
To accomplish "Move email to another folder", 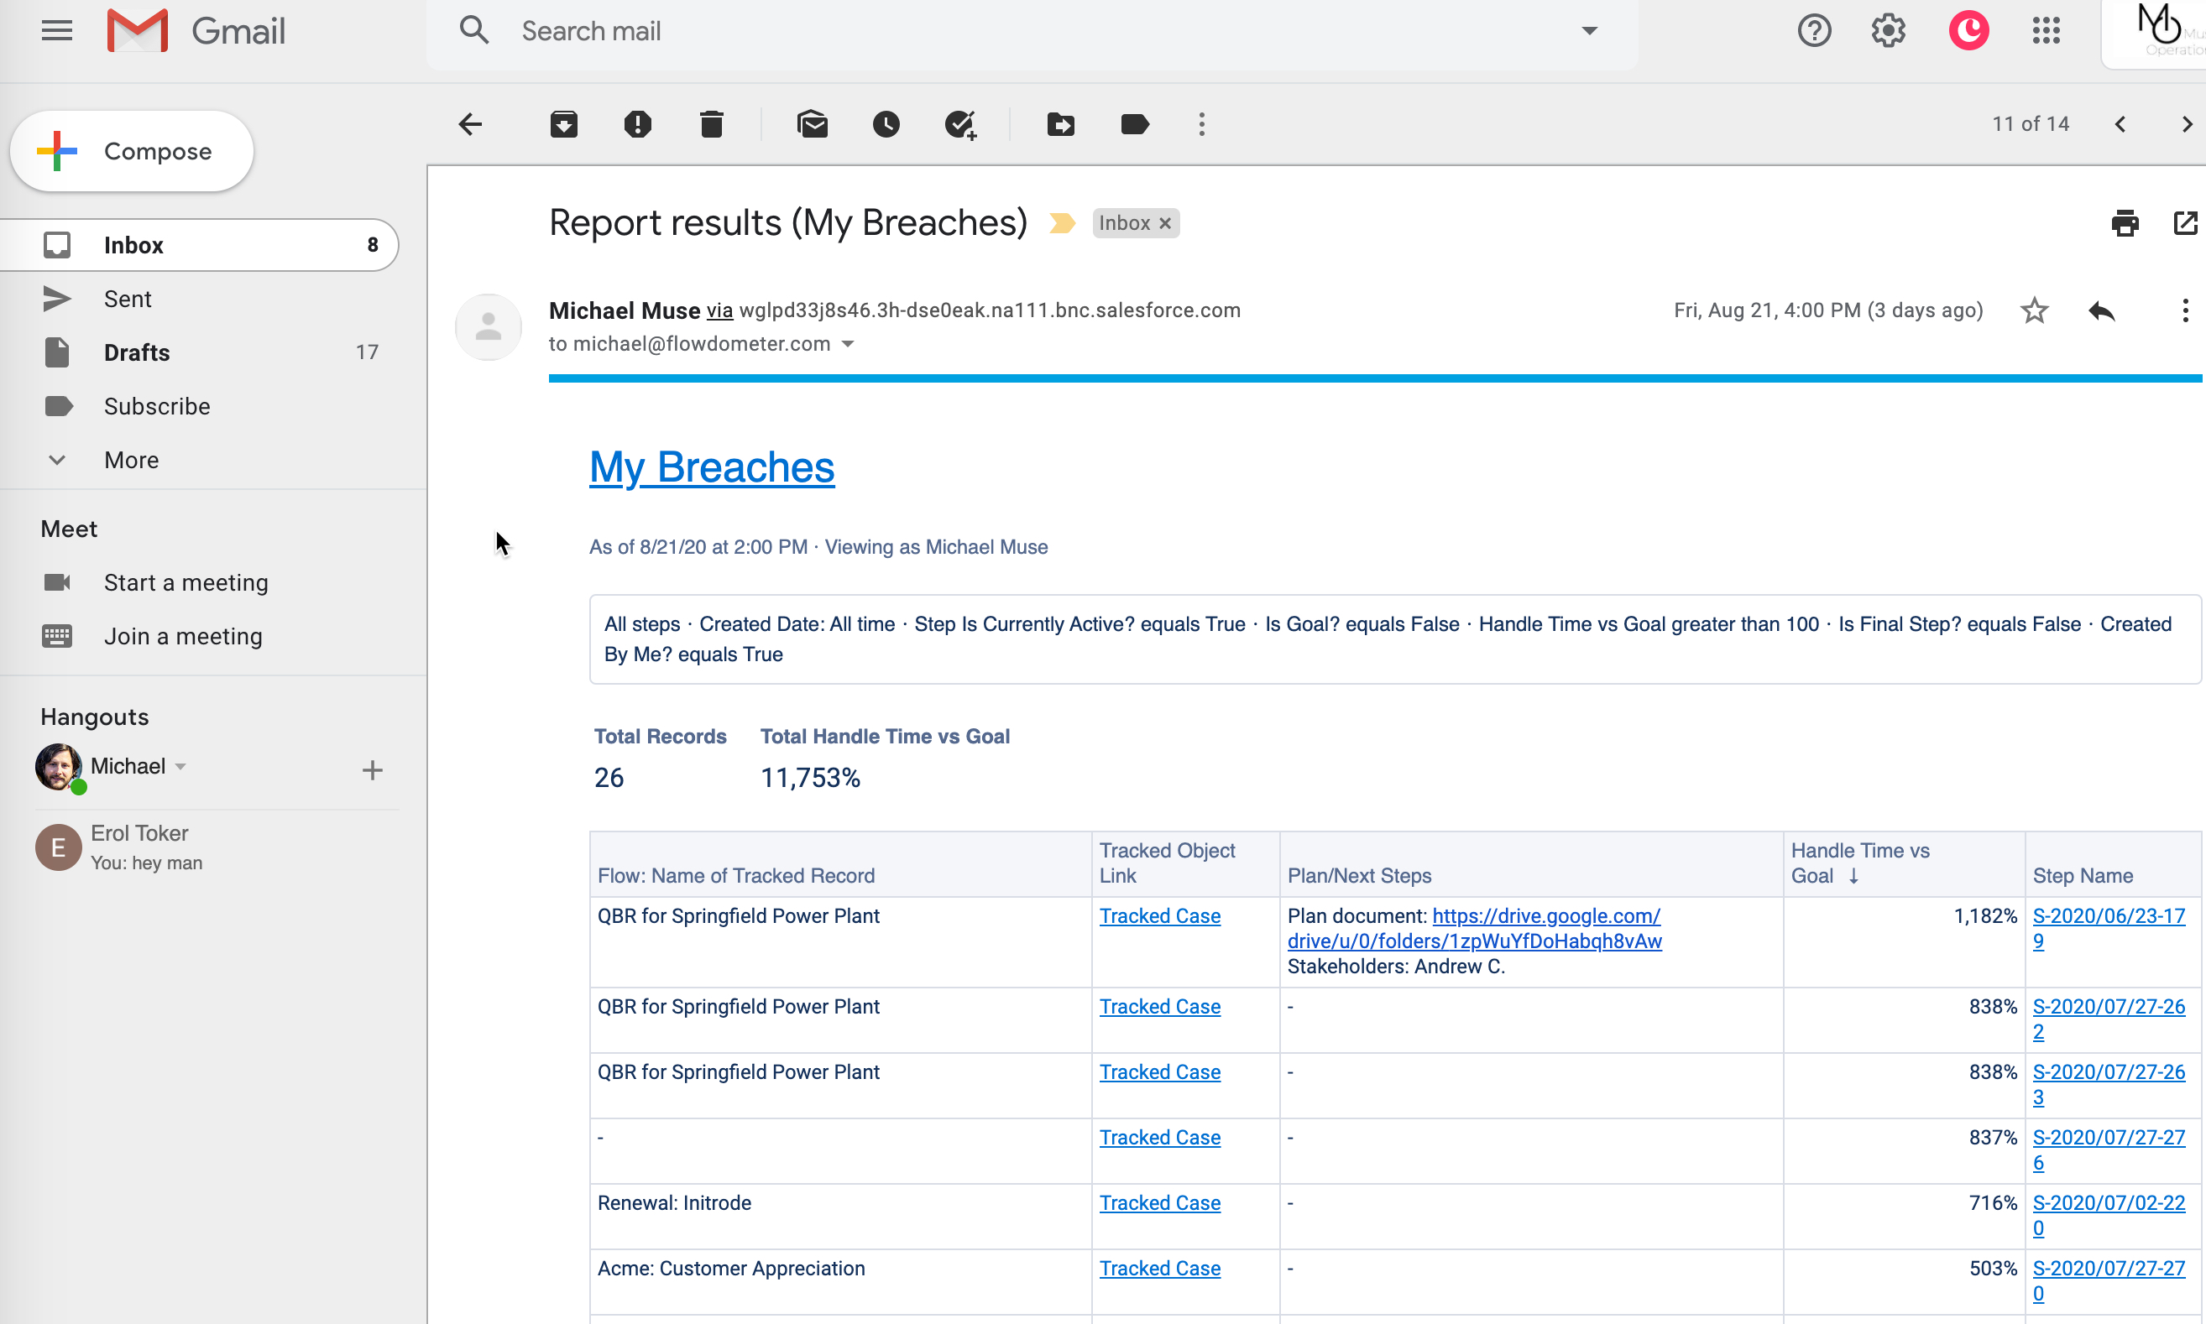I will pos(1061,124).
